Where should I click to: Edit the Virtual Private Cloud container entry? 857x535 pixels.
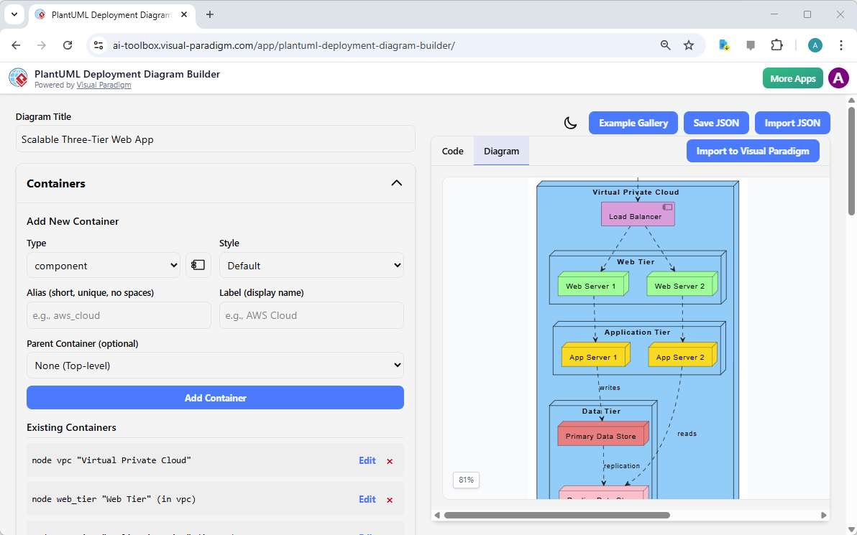click(367, 460)
